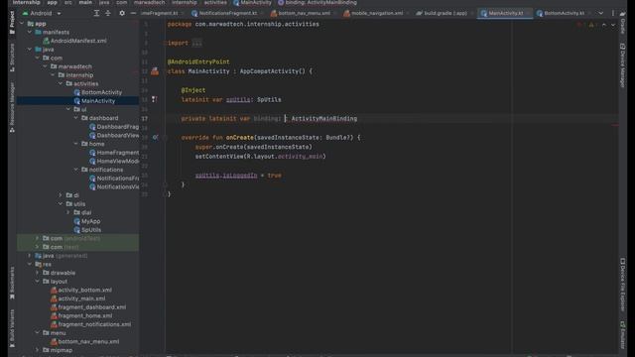Collapse the dashboard package
Viewport: 635px width, 357px height.
75,118
